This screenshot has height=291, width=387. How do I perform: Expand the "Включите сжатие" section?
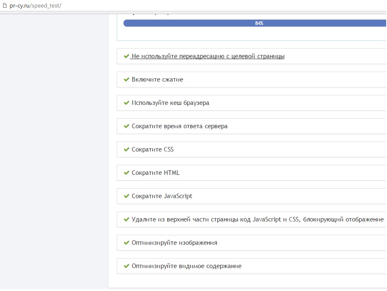click(x=251, y=80)
